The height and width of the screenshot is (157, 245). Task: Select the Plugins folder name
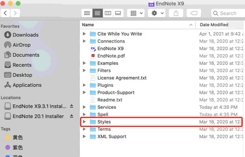pos(105,85)
